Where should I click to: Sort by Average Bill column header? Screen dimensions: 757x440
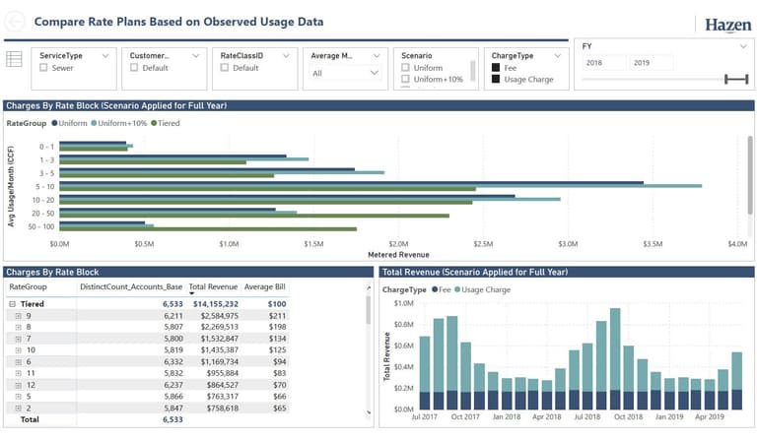[x=264, y=286]
